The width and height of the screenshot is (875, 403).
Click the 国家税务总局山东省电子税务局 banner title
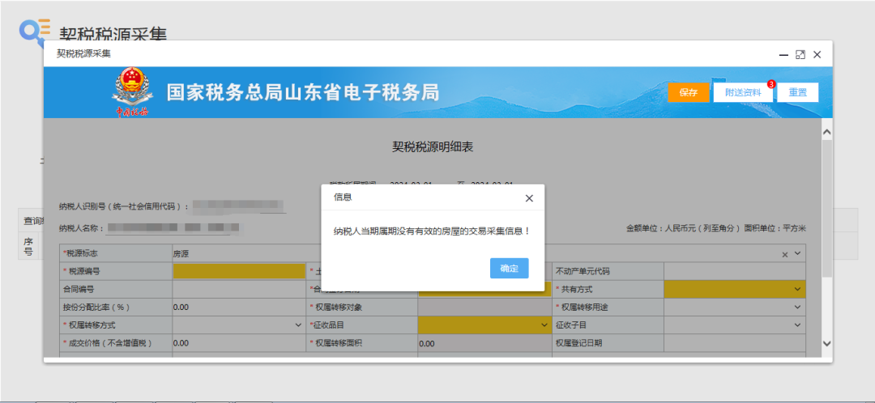tap(302, 92)
